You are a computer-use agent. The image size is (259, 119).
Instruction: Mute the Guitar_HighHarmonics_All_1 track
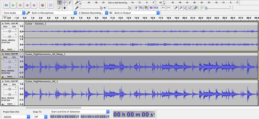click(x=5, y=84)
